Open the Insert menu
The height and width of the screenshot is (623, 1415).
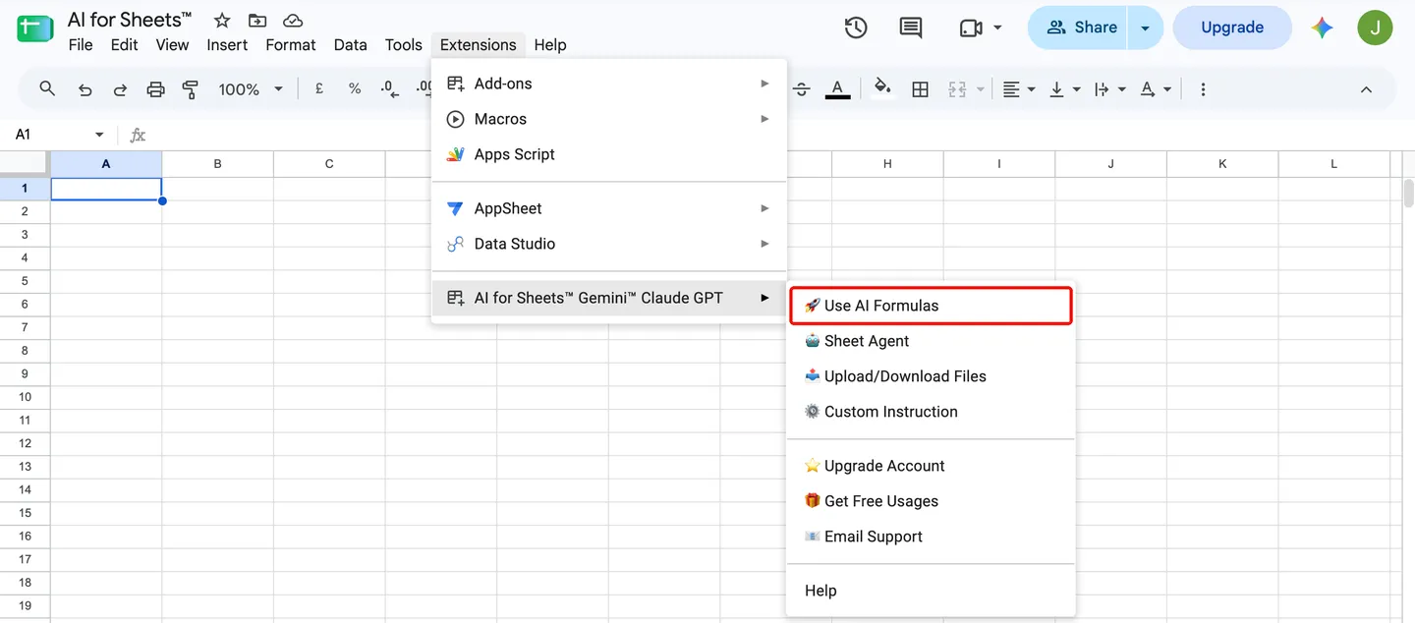(x=227, y=44)
